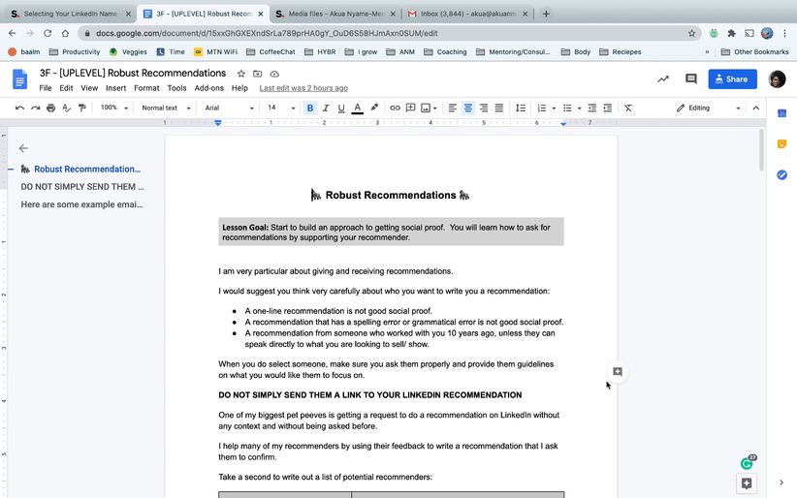Toggle underline formatting
This screenshot has width=797, height=498.
pos(341,108)
